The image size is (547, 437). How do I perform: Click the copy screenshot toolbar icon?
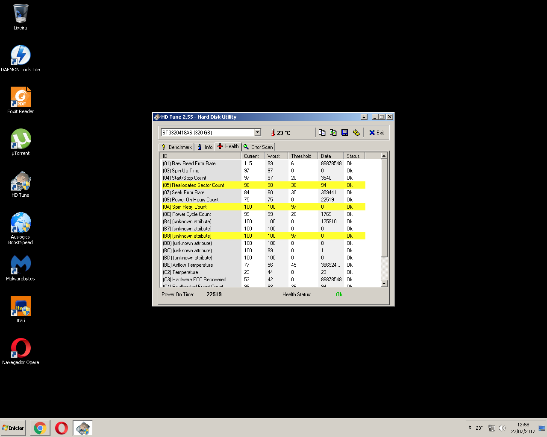coord(333,133)
